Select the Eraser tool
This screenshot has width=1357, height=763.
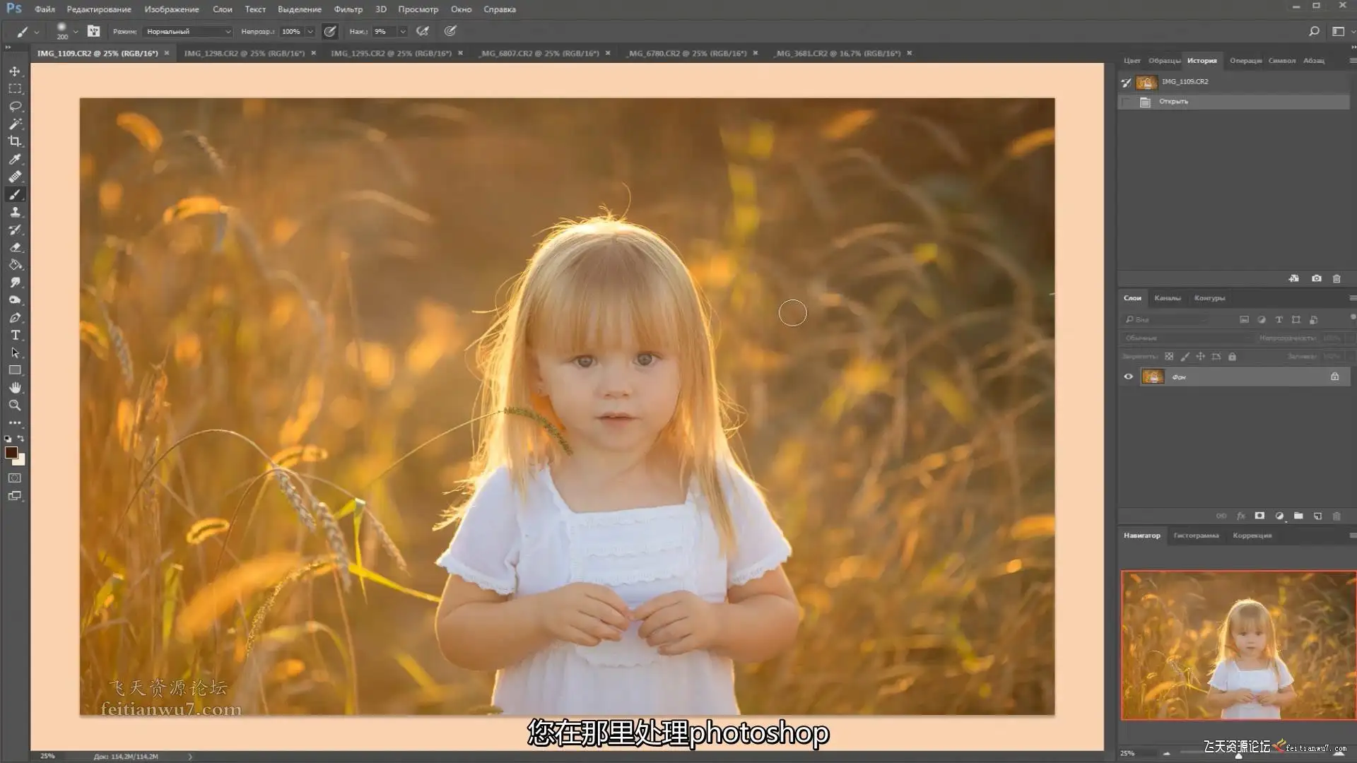pyautogui.click(x=15, y=247)
